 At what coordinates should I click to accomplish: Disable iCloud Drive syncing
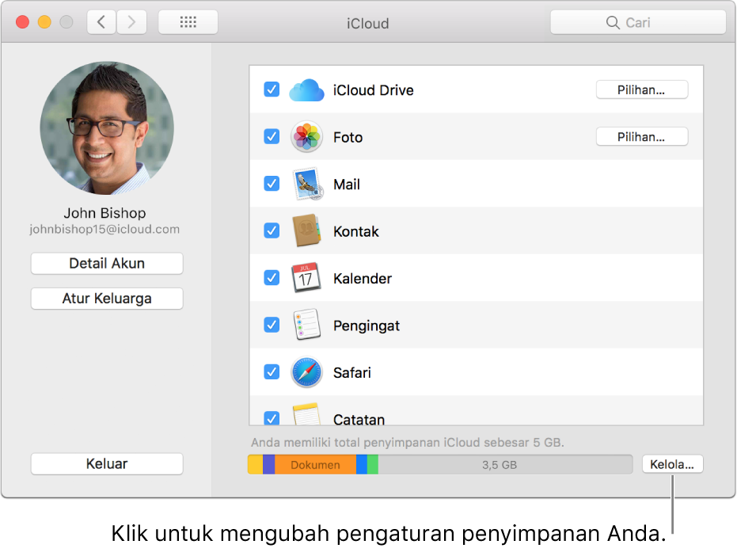[272, 89]
